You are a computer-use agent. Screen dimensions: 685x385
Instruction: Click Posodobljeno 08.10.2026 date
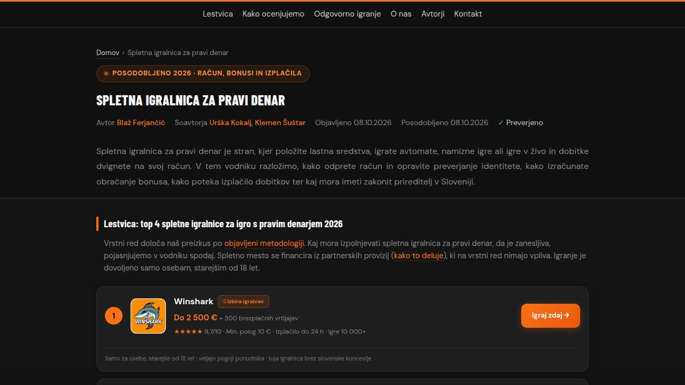click(x=445, y=122)
